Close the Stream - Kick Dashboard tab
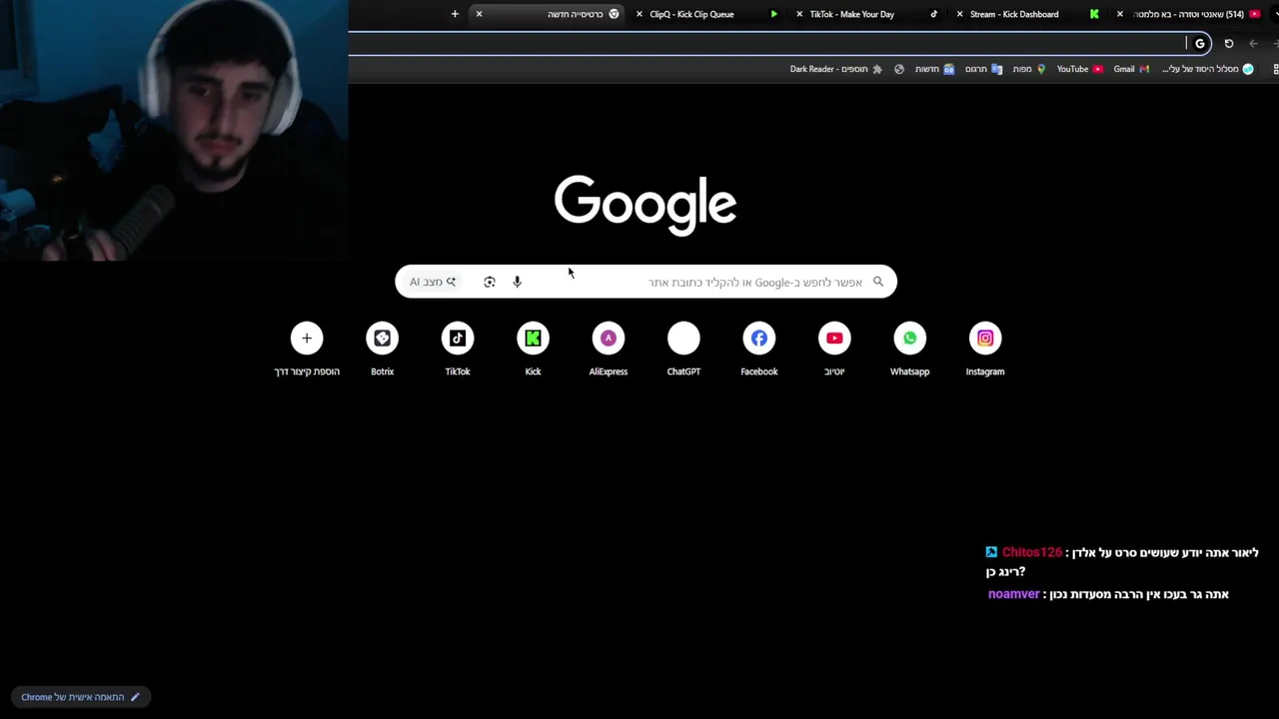 tap(960, 14)
